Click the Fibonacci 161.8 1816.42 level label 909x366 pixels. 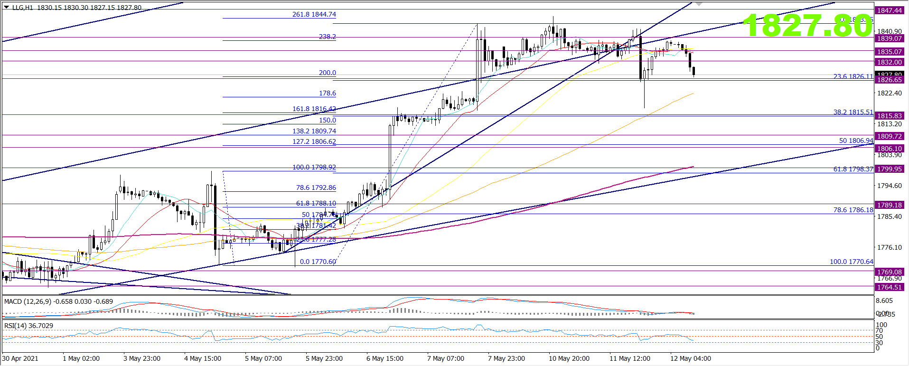click(314, 109)
